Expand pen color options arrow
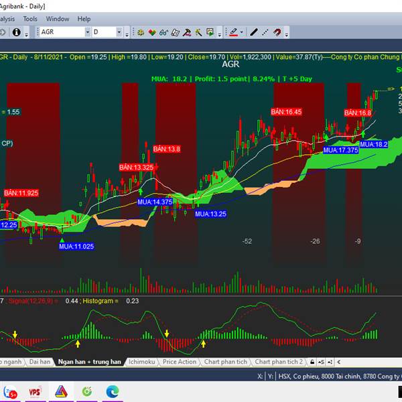The width and height of the screenshot is (402, 402). [241, 32]
